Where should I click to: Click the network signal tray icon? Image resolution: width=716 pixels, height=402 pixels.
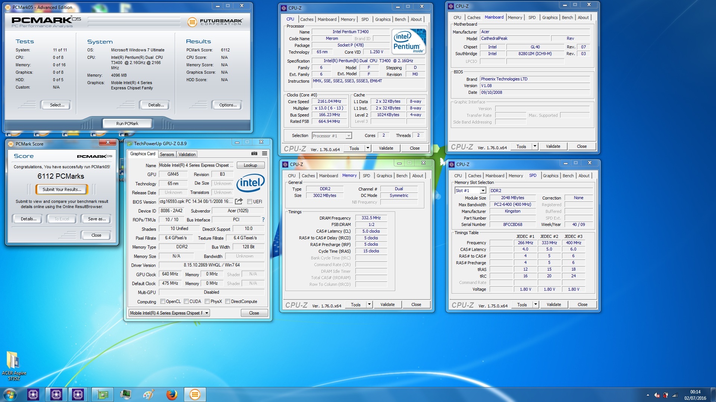point(675,395)
